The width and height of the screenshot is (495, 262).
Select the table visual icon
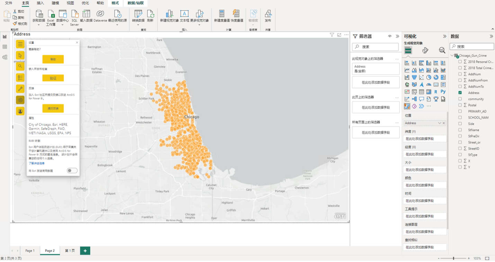422,92
